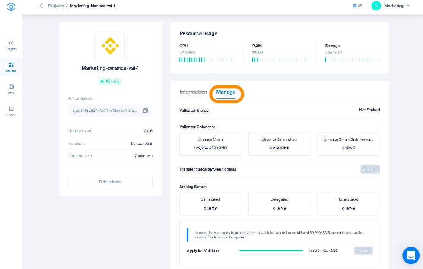423x269 pixels.
Task: Click the node version value 0.0.6
Action: pos(148,131)
